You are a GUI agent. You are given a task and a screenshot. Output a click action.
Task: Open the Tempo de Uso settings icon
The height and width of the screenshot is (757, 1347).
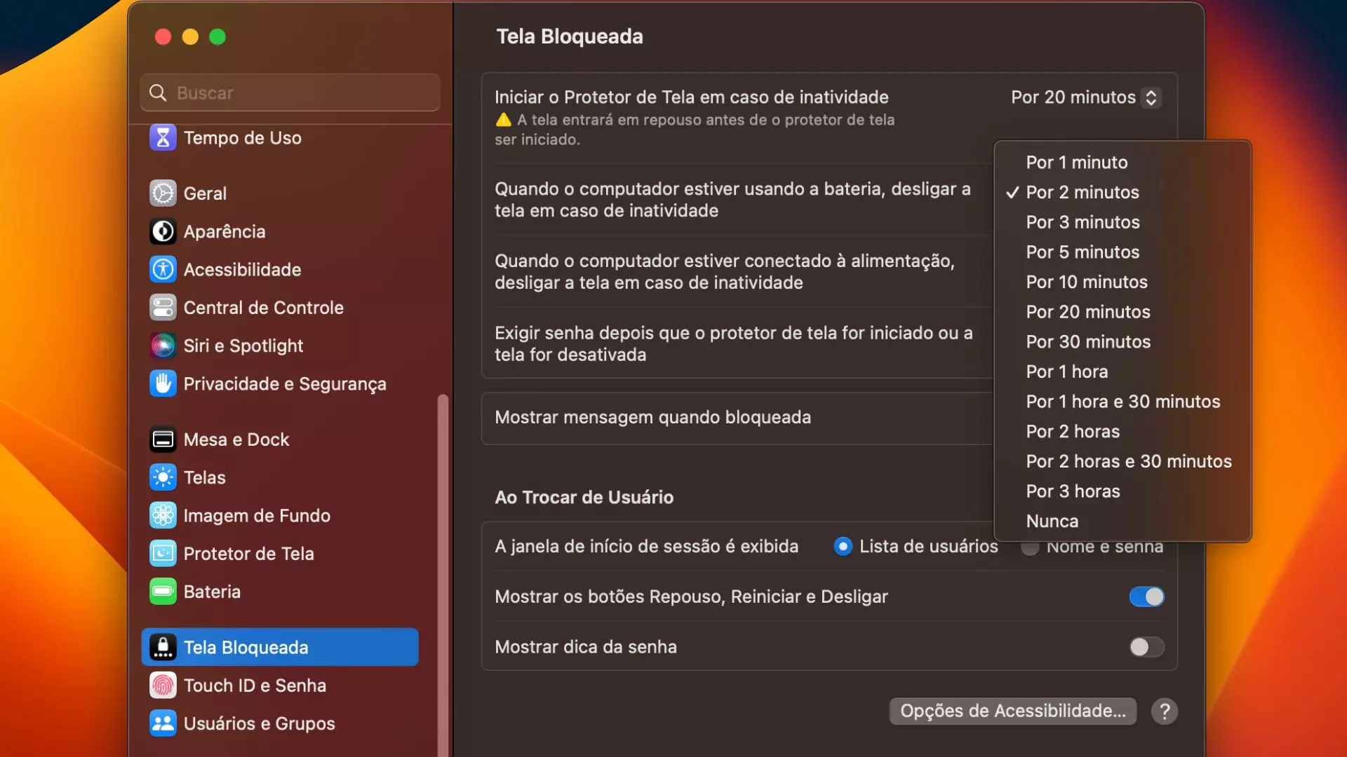point(163,137)
